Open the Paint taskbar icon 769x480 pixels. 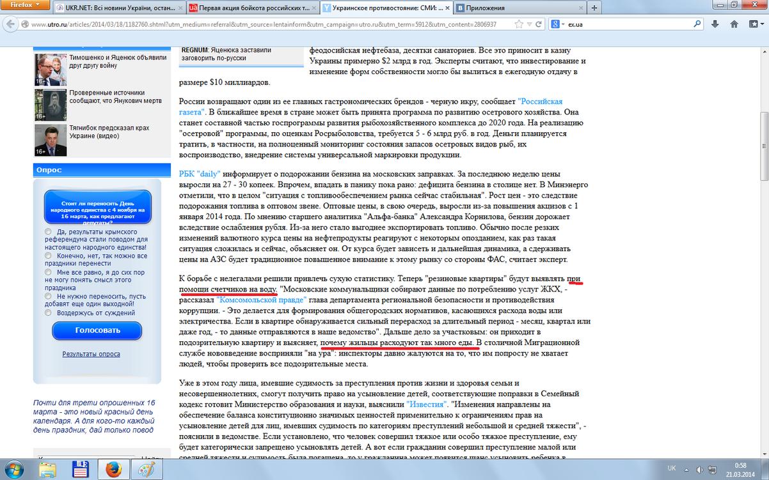pos(147,470)
